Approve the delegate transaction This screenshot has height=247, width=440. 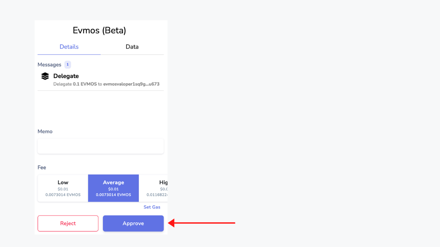(x=133, y=223)
